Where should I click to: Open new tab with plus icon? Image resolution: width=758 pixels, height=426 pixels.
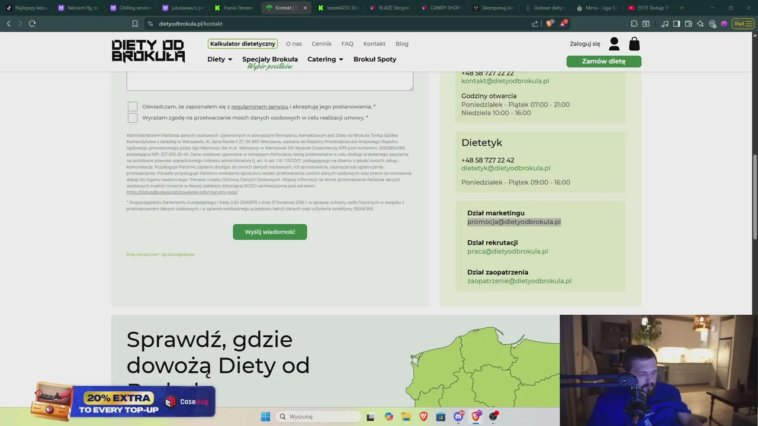pos(682,8)
